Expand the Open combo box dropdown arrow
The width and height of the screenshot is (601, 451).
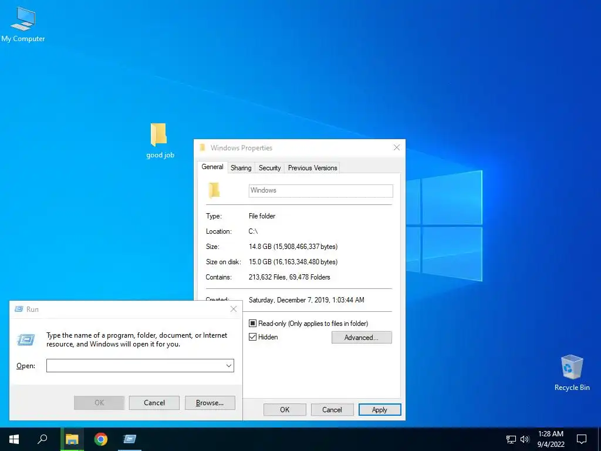(229, 365)
